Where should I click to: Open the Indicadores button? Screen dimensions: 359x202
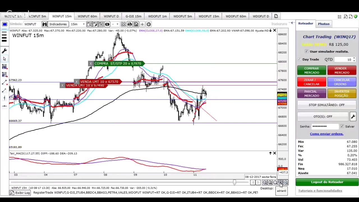tap(58, 24)
